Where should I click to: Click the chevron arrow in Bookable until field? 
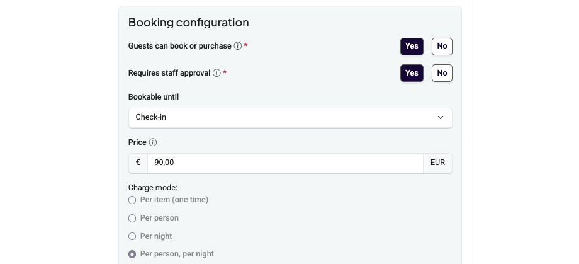tap(440, 118)
